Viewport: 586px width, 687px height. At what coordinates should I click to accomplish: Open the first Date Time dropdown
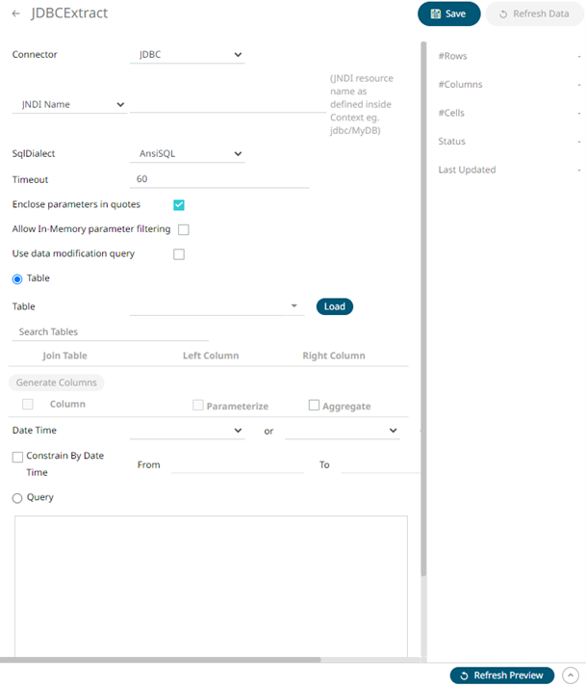click(x=186, y=431)
